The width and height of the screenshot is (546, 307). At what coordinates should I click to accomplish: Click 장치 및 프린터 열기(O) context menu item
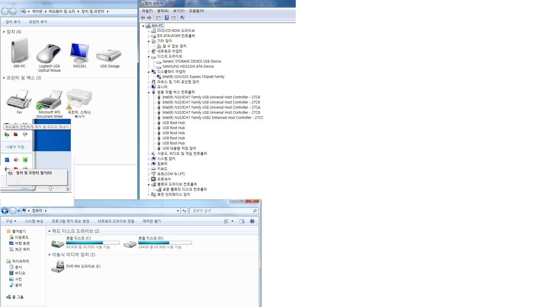[34, 173]
